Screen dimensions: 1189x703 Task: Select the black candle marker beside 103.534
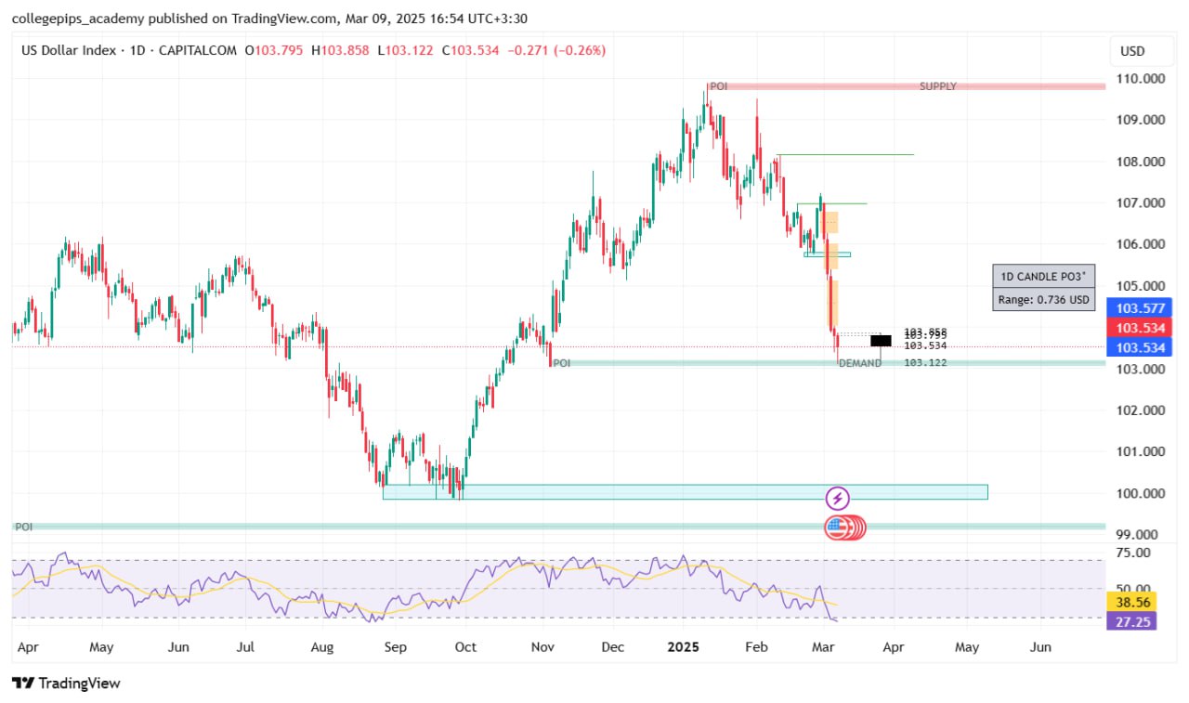882,341
